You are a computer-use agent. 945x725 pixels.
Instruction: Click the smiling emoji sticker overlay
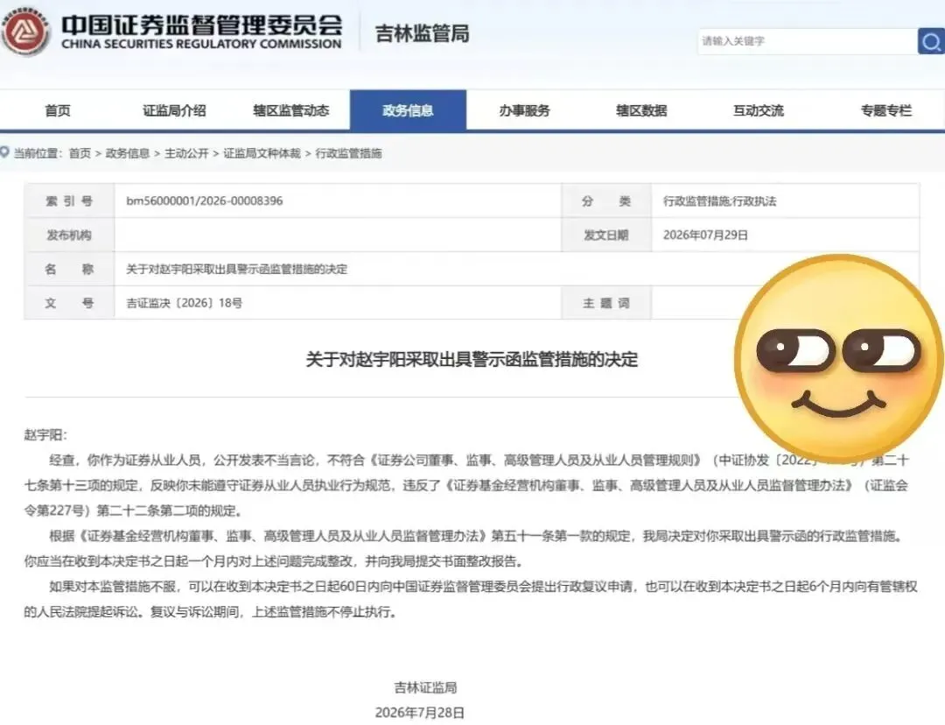838,358
